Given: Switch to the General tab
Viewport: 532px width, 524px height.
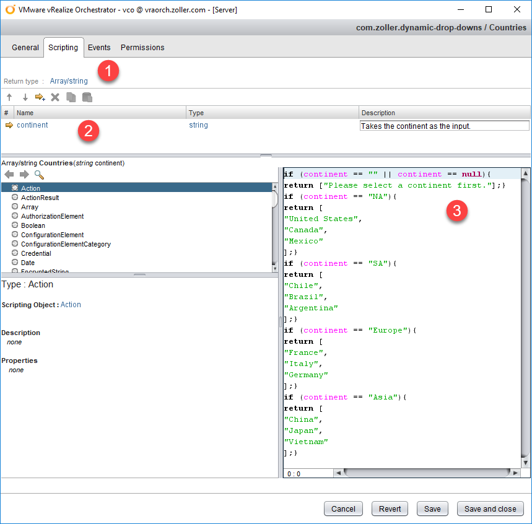Looking at the screenshot, I should [x=25, y=48].
